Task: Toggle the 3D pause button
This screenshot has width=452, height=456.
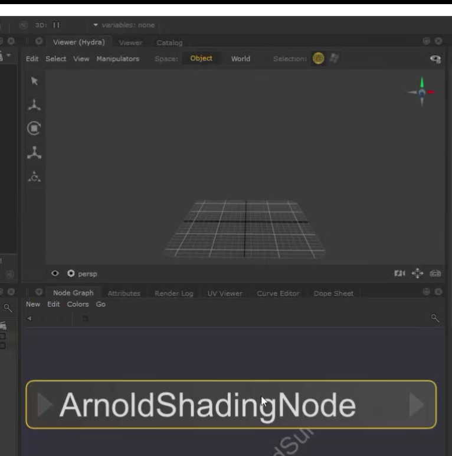Action: [x=57, y=25]
